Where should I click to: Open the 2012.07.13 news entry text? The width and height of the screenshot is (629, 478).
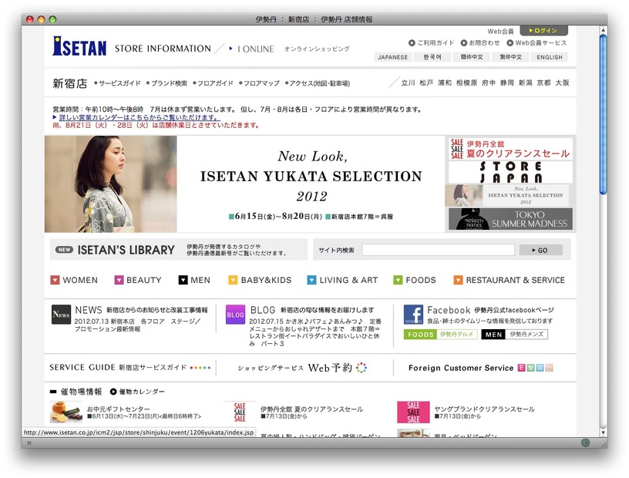click(x=137, y=325)
